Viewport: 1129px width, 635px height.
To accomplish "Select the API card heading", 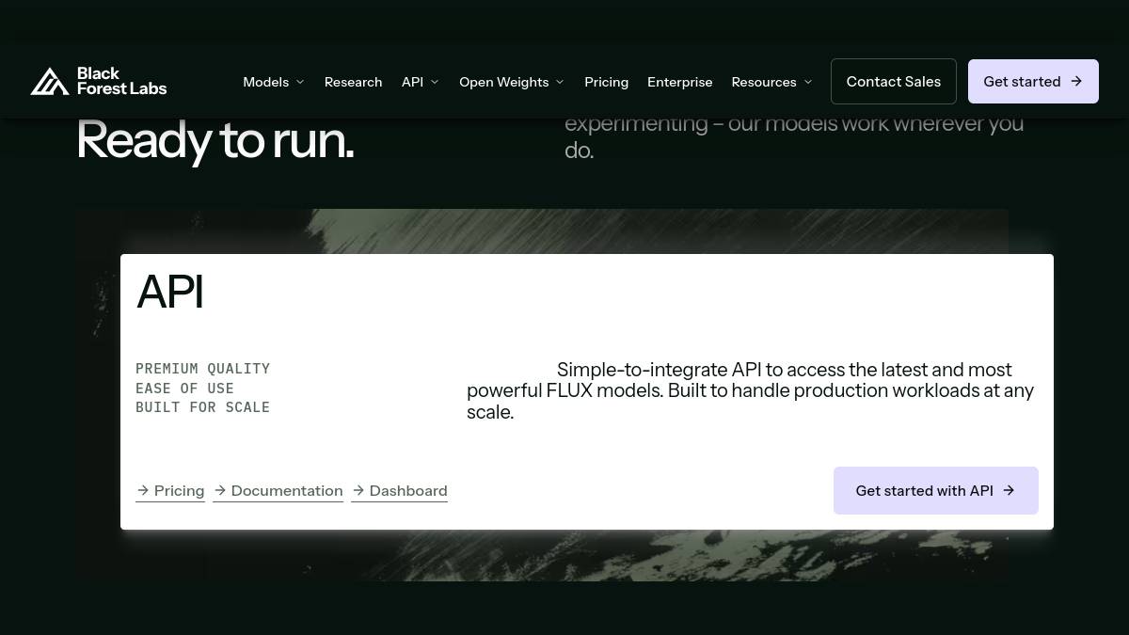I will coord(170,292).
